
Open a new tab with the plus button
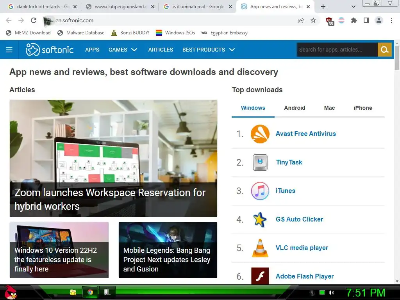(323, 7)
